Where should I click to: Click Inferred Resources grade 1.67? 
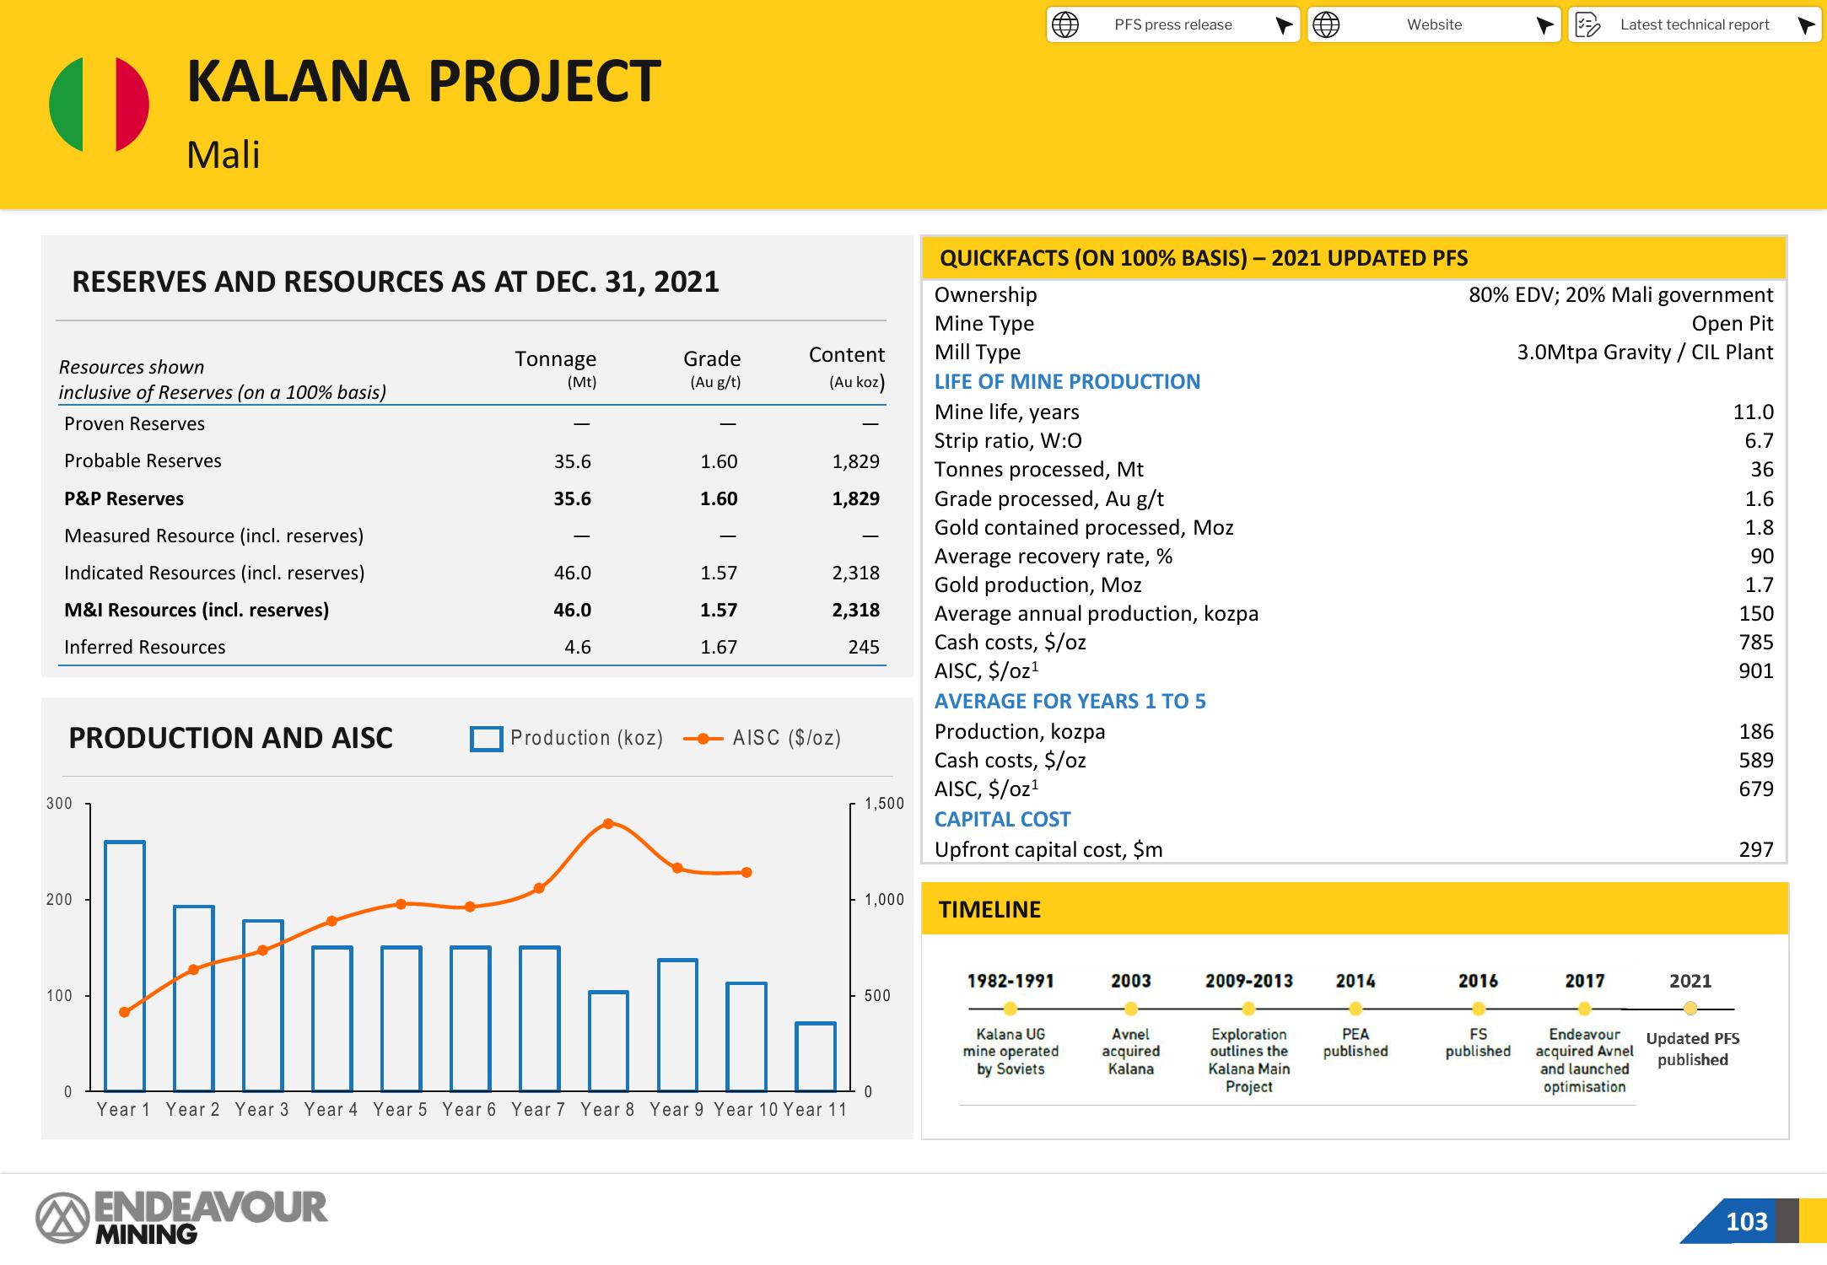(719, 647)
